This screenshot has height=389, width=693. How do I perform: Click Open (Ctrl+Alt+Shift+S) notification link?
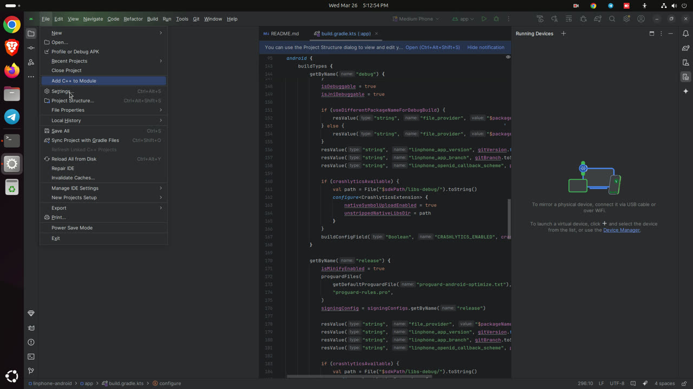coord(433,47)
